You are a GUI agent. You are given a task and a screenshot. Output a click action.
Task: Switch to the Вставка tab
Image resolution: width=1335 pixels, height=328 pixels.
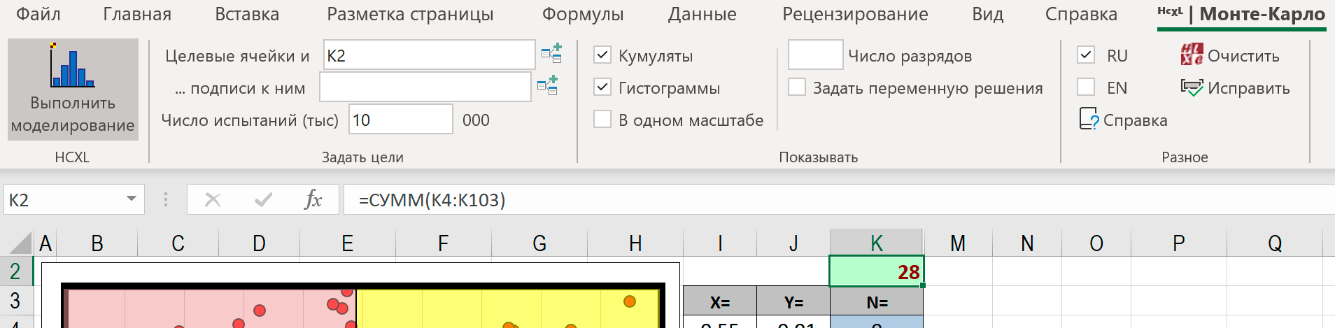247,14
